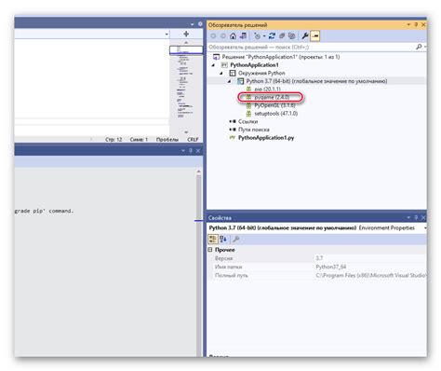Open Properties via the wrench icon
Viewport: 441px width, 371px height.
tap(305, 36)
